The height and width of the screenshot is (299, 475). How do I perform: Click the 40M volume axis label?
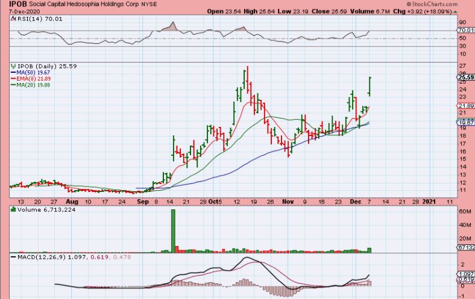[x=465, y=225]
